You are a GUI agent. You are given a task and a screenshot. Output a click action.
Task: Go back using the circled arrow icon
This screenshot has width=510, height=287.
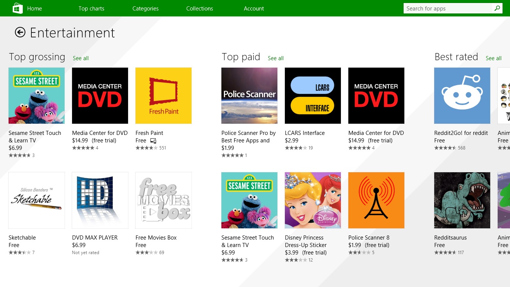[x=20, y=33]
